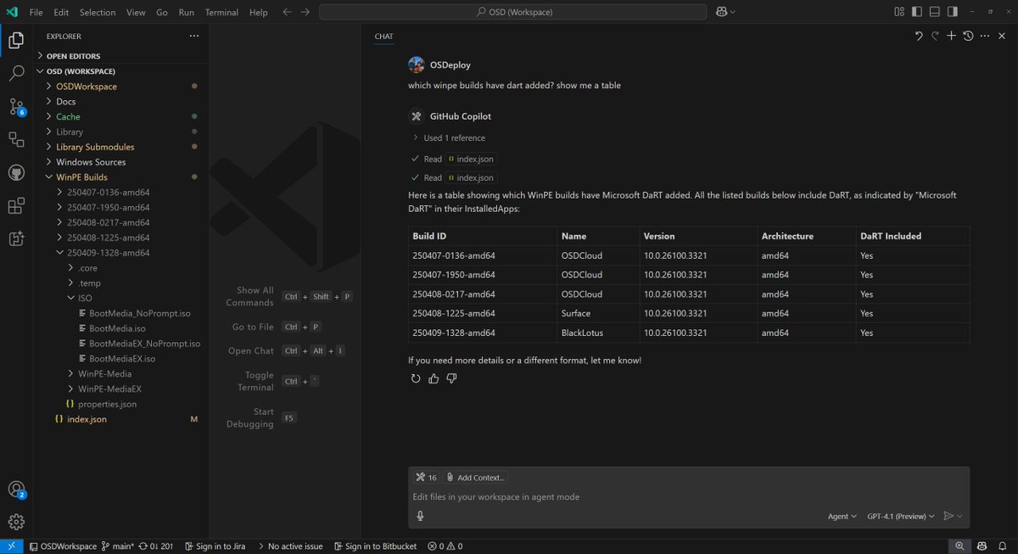Screen dimensions: 1018x554
Task: Click the Redo arrow in chat header
Action: 935,36
